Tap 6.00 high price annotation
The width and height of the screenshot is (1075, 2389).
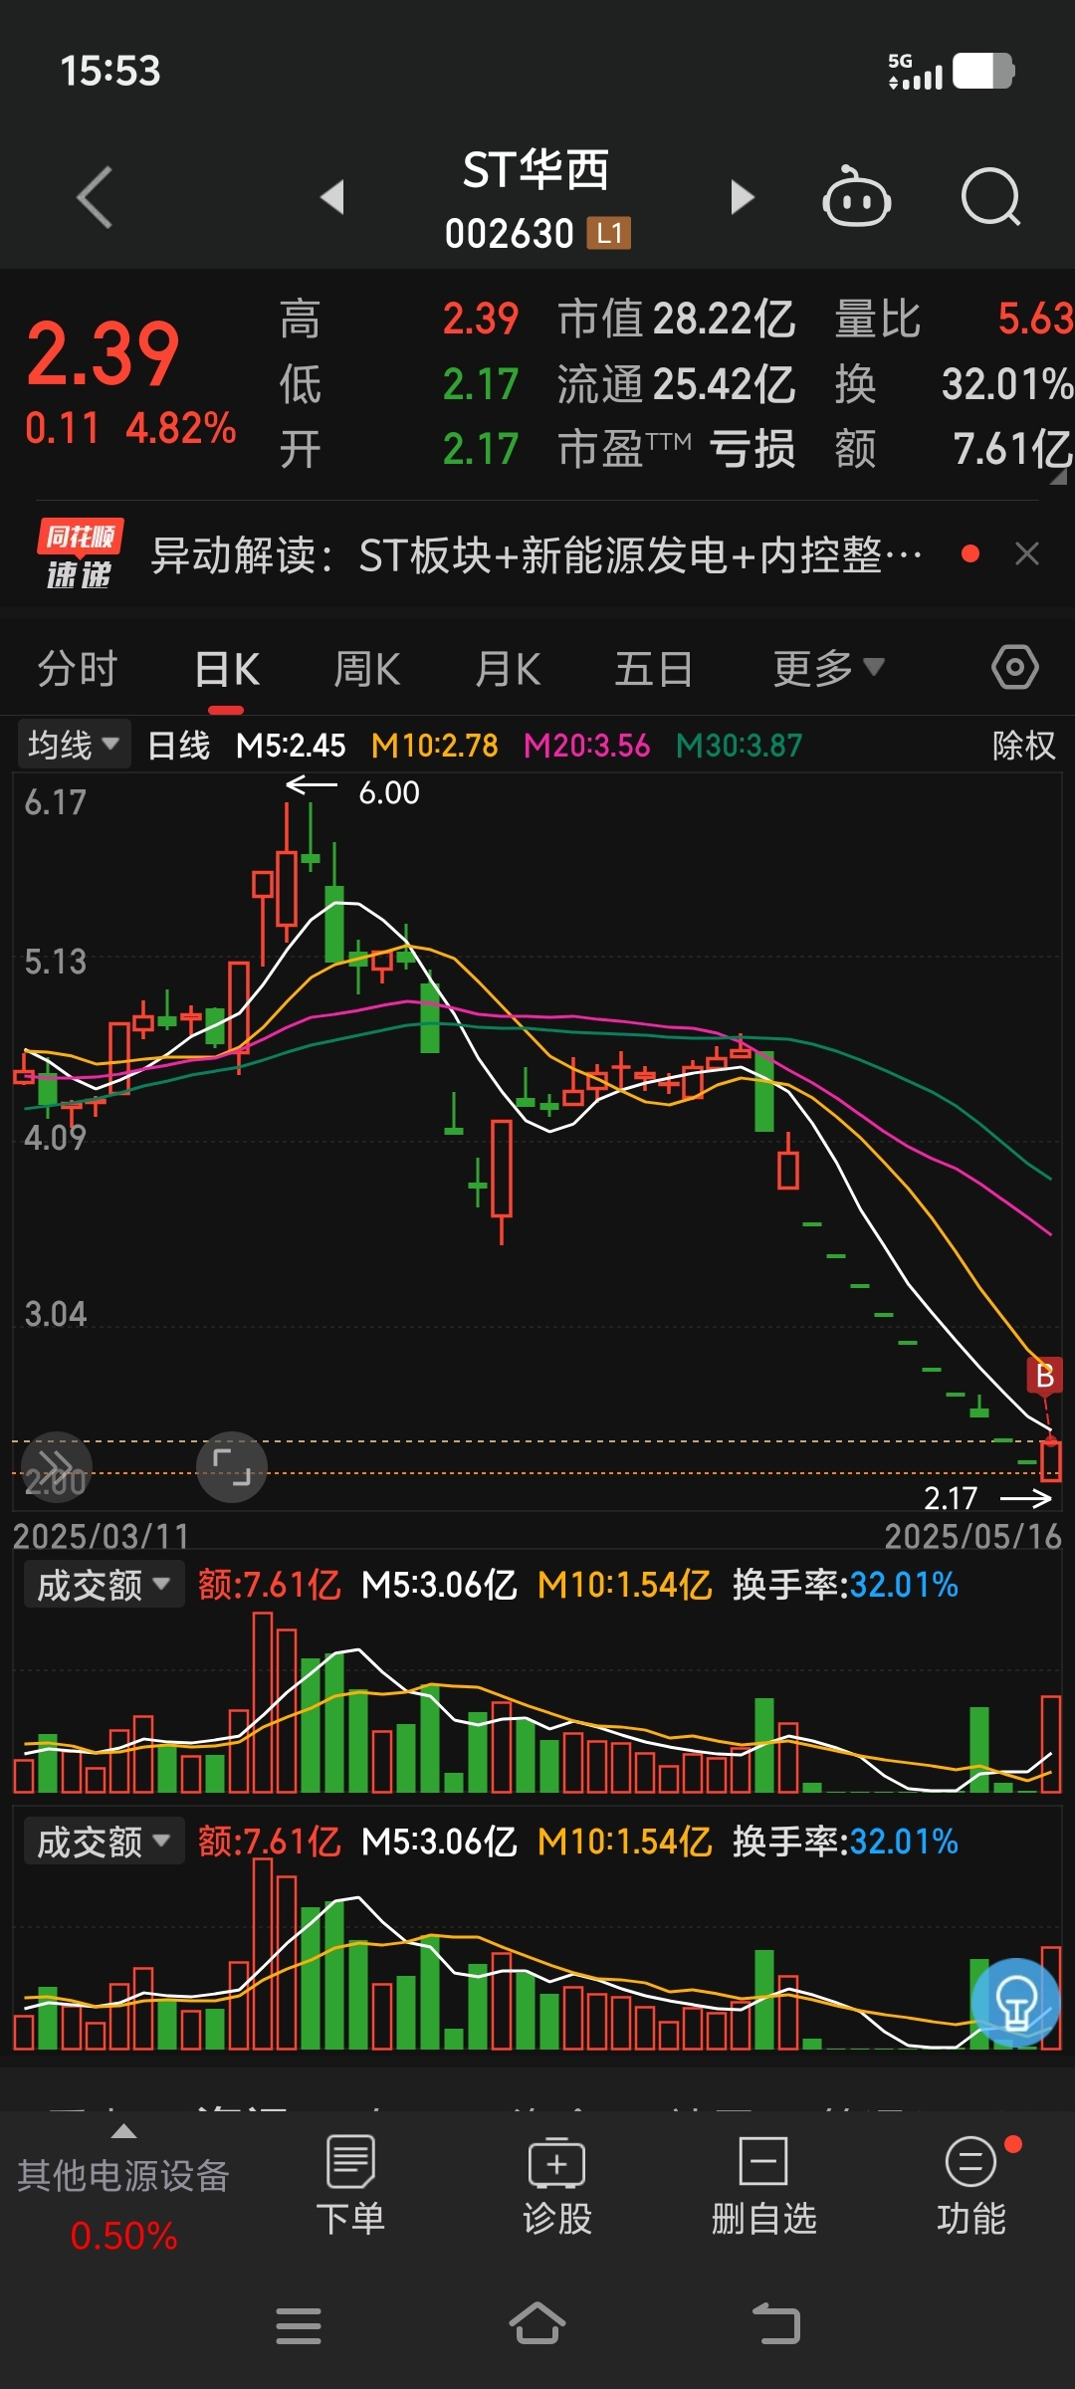(x=388, y=792)
